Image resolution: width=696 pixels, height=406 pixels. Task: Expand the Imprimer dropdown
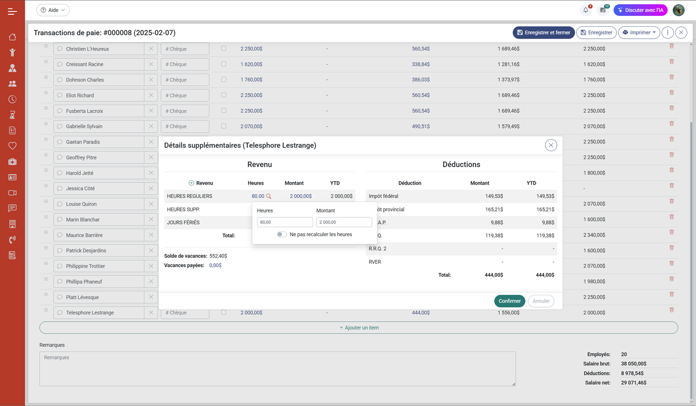point(639,33)
